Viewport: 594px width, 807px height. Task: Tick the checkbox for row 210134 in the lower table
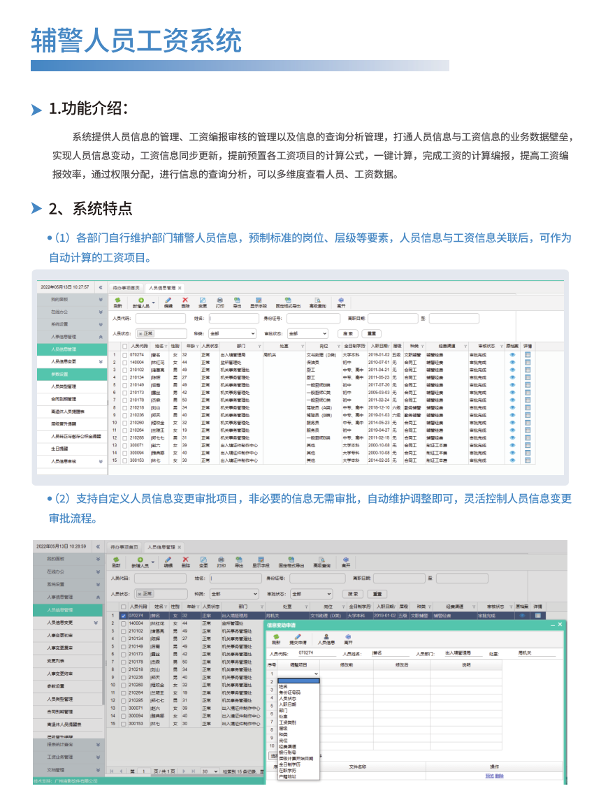tap(124, 639)
